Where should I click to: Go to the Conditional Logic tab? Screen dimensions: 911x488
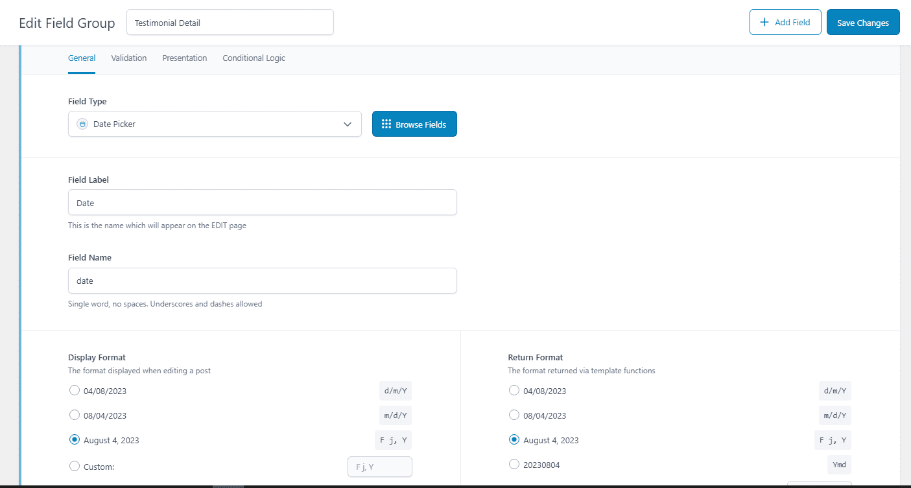[254, 58]
